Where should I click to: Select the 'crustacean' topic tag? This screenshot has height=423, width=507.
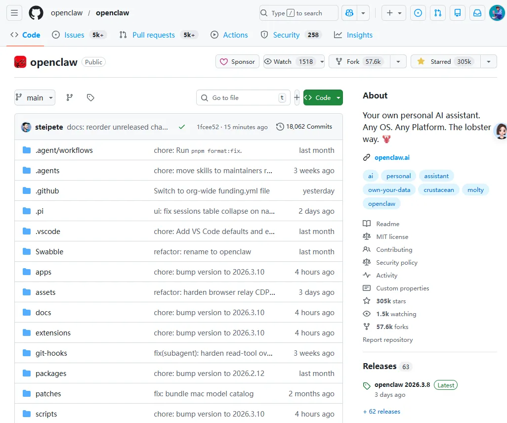(439, 190)
